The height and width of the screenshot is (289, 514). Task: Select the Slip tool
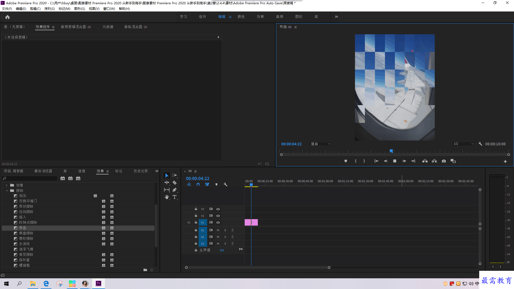167,190
